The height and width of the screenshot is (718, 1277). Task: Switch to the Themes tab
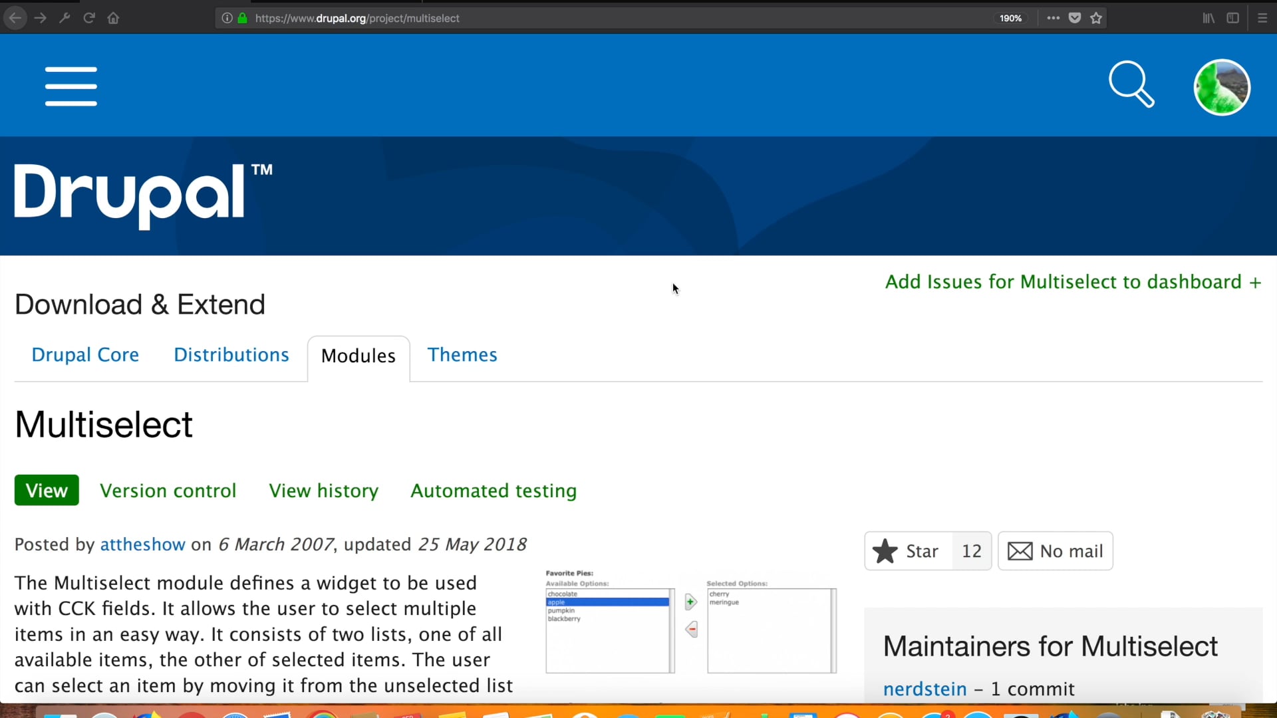(462, 354)
